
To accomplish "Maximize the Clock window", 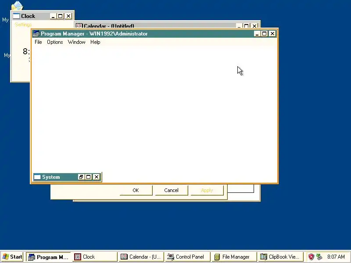I will click(61, 16).
